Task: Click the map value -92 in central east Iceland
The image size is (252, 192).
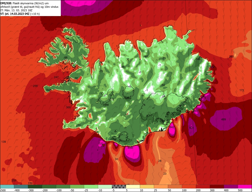Action: 163,85
